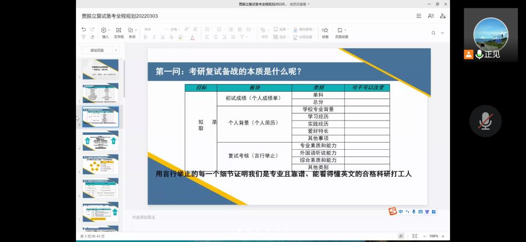Click the Add Page (添加页面) button

(97, 50)
